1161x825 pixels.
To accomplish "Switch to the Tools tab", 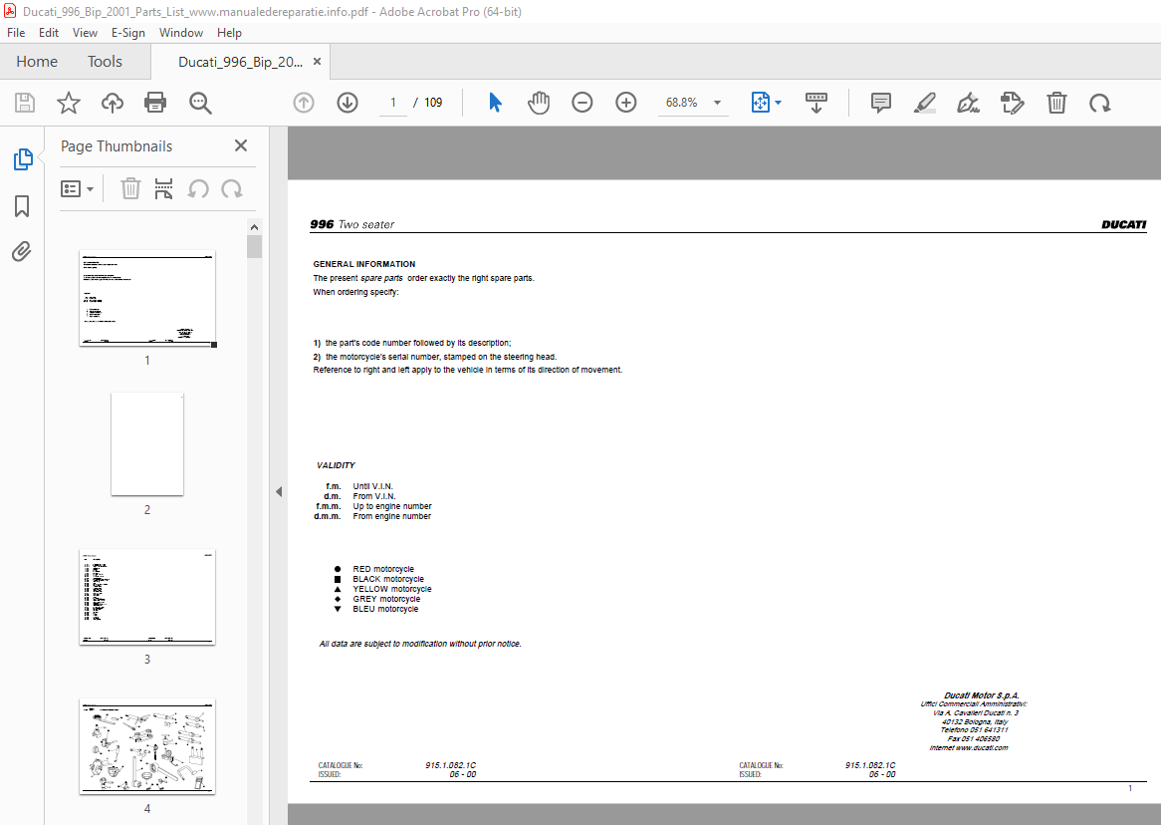I will click(x=105, y=62).
